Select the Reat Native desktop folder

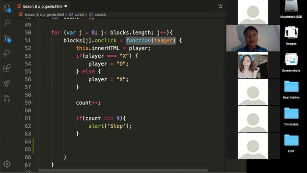coord(291,90)
